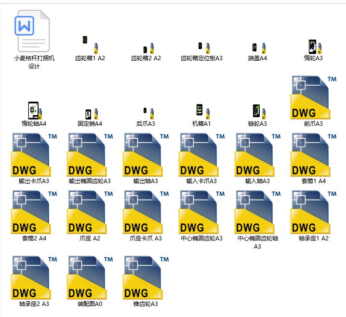
Task: Click the file name 爪座 A2
Action: tap(90, 238)
